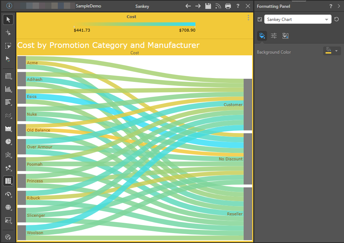The width and height of the screenshot is (344, 243).
Task: Open help from the title bar question mark
Action: [x=238, y=6]
